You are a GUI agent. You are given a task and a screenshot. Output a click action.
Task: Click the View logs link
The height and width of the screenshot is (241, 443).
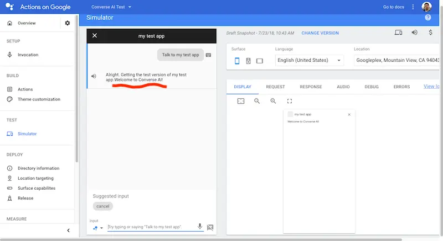(x=431, y=87)
